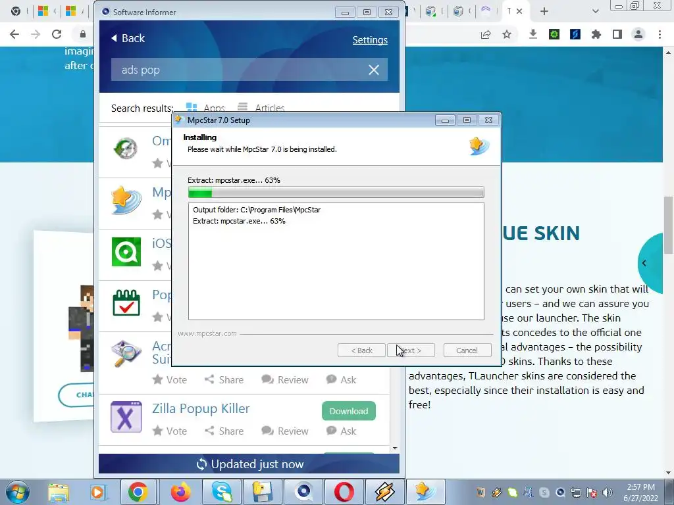Click 'Output folder: C:\Program Files\MpcStar' log line
The height and width of the screenshot is (505, 674).
tap(257, 210)
